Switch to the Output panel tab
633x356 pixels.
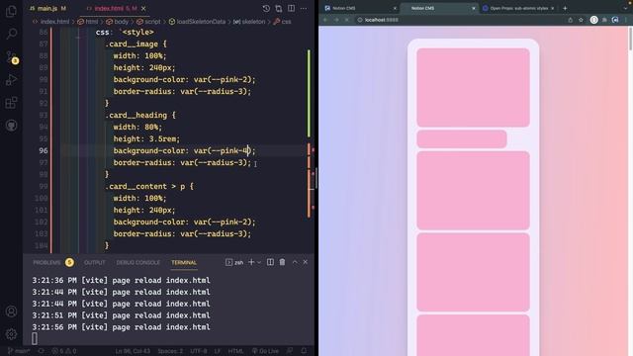tap(95, 262)
